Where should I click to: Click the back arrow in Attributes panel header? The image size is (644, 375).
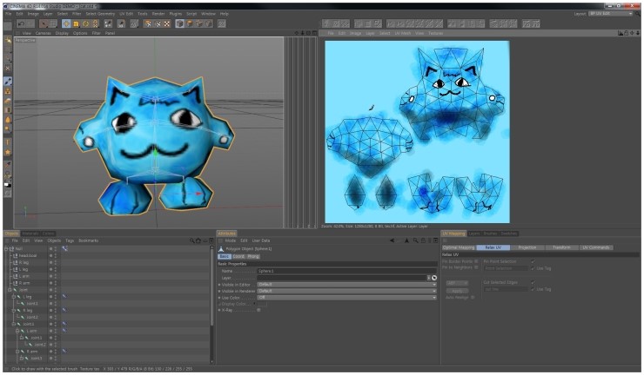point(392,240)
